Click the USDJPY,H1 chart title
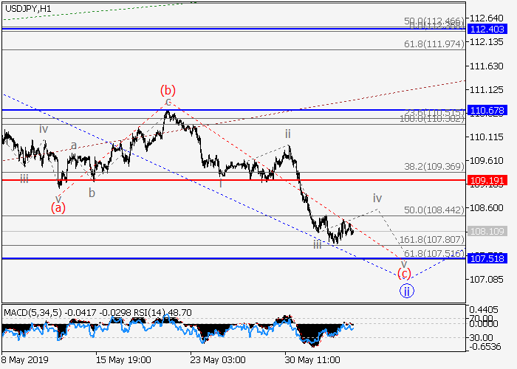The width and height of the screenshot is (517, 369). (x=29, y=7)
